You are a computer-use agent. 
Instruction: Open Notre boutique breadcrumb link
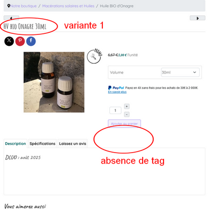coord(24,6)
